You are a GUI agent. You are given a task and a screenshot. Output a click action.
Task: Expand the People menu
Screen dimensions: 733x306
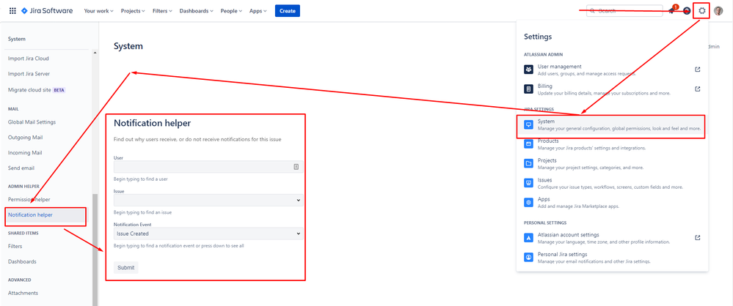coord(231,11)
